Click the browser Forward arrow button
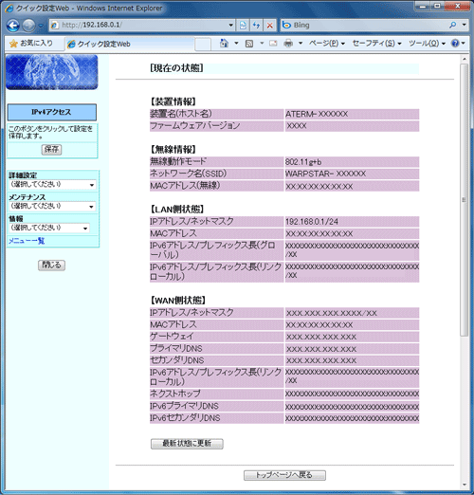474x495 pixels. (28, 26)
